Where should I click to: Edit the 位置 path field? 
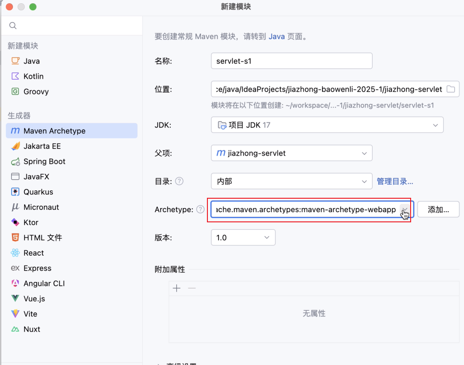(329, 89)
